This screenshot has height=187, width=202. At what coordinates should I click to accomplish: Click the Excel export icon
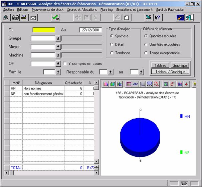(149, 17)
